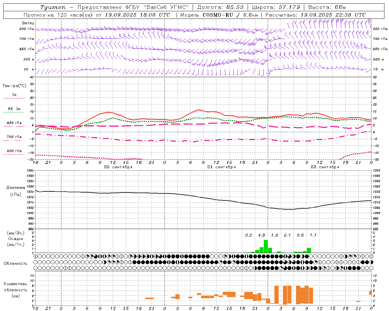Viewport: 389px width, 311px height.
Task: Click "850 гПа" in the temperature legend
Action: click(14, 123)
